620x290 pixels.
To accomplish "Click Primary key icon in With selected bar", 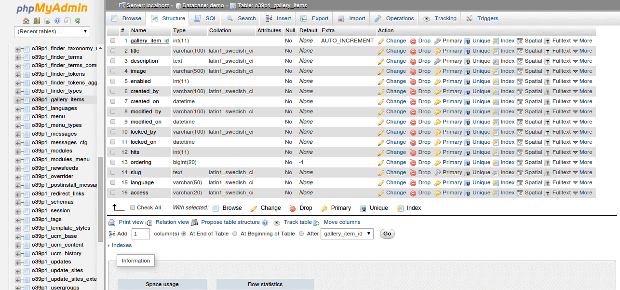I will (324, 208).
